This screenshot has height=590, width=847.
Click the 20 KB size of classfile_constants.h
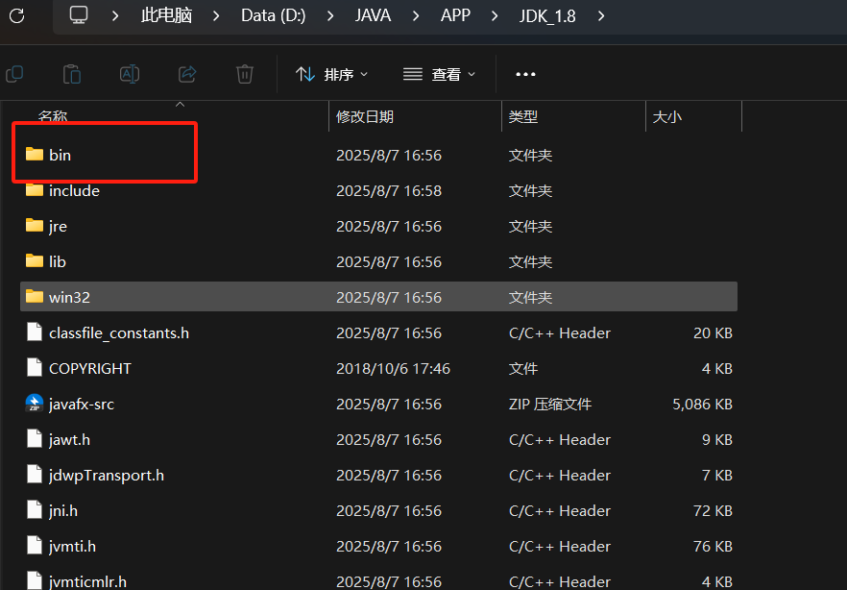(713, 333)
